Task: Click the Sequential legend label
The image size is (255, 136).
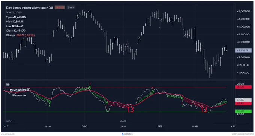Action: (x=20, y=95)
